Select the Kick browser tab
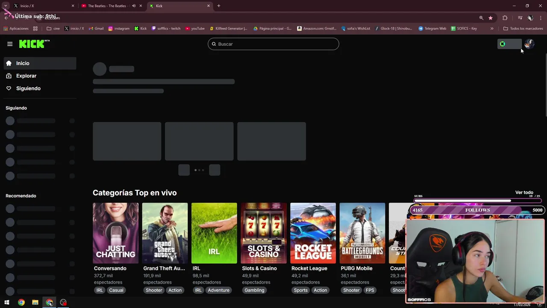The image size is (547, 308). [179, 6]
